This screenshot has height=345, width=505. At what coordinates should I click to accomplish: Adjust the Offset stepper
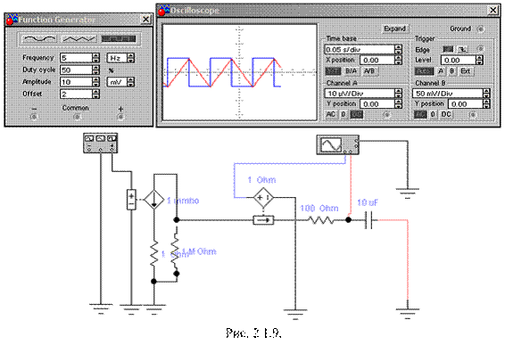96,94
